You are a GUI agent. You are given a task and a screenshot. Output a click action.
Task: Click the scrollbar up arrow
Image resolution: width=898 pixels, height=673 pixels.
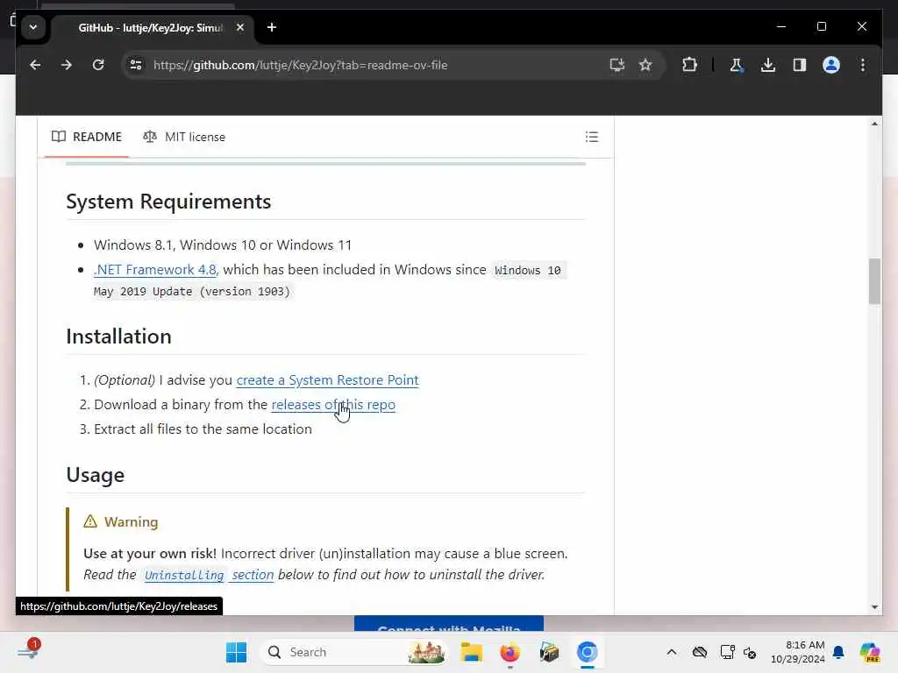click(x=874, y=124)
